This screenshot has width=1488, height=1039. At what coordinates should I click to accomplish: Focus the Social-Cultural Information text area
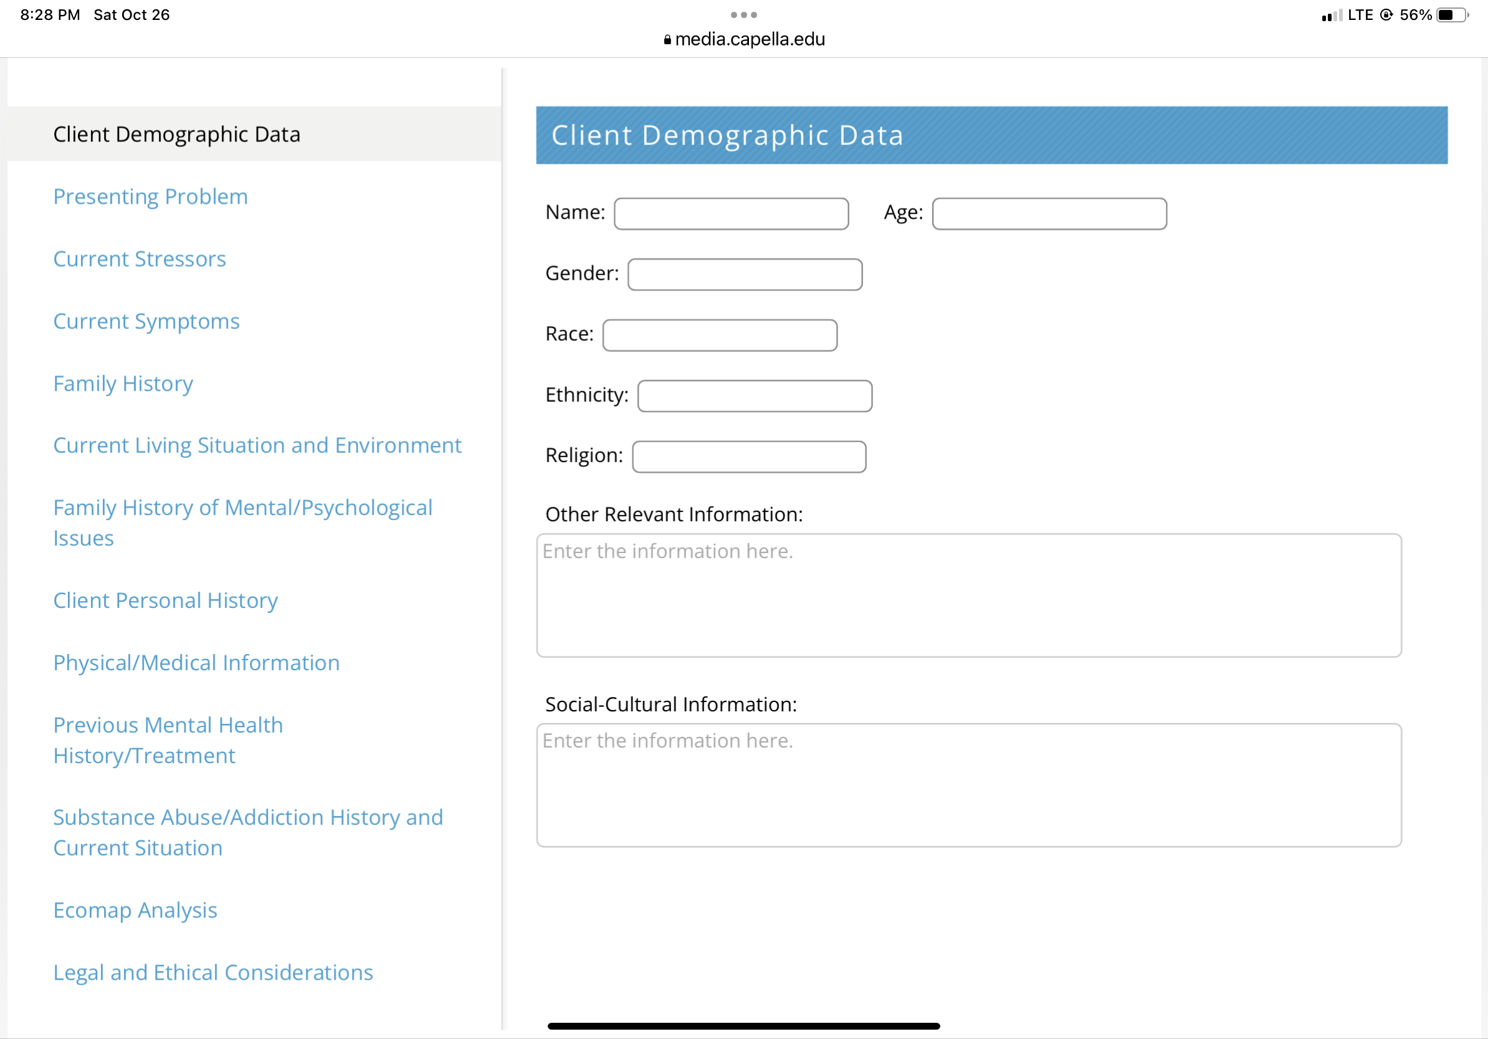[969, 785]
